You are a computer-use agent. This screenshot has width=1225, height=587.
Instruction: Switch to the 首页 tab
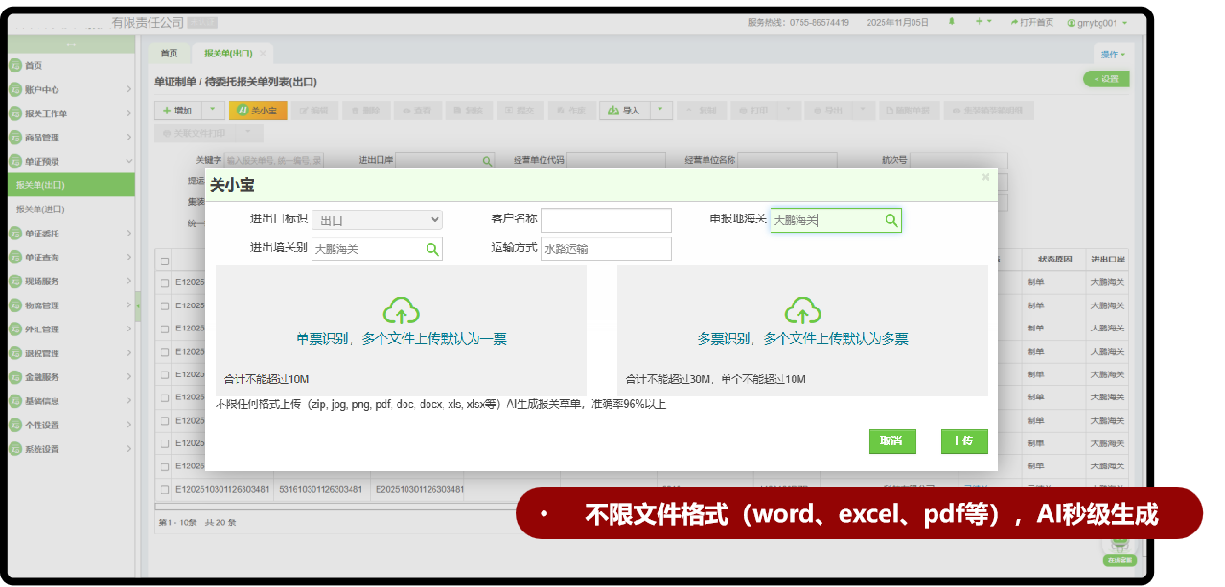click(x=169, y=54)
